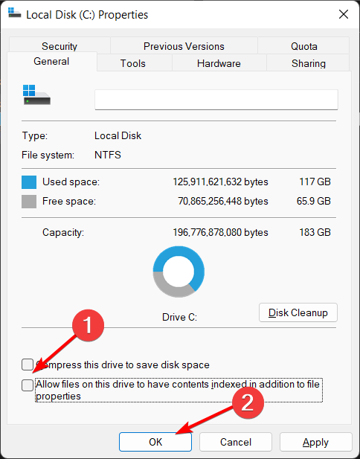Open the Hardware tab
Image resolution: width=360 pixels, height=459 pixels.
219,63
